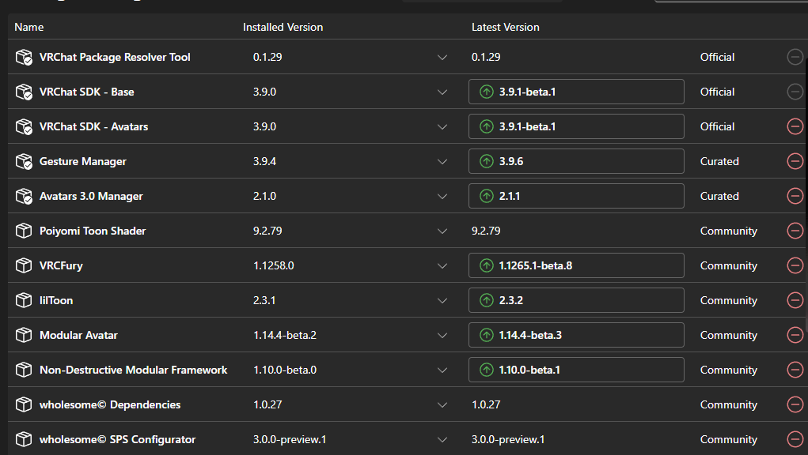Click the Community label on lilToon row
This screenshot has height=455, width=808.
[x=729, y=300]
